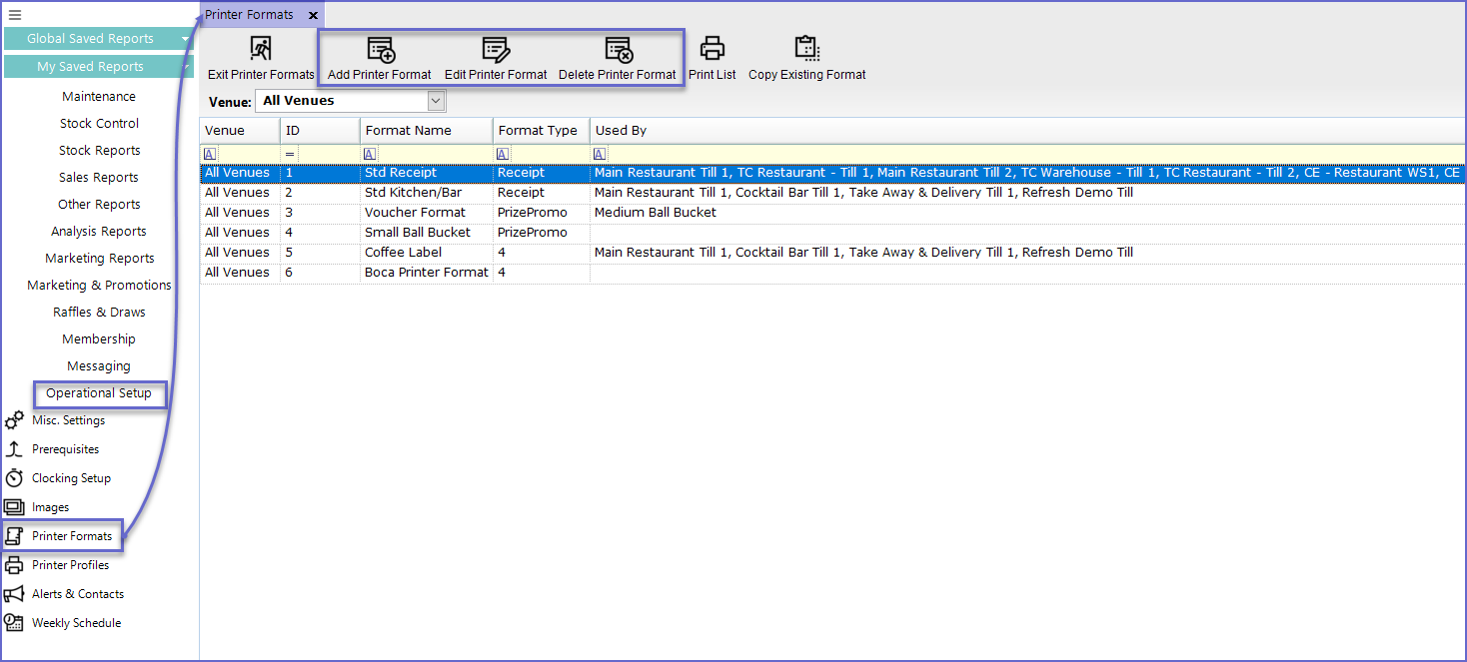Screen dimensions: 1467x662
Task: Expand the My Saved Reports dropdown
Action: 186,67
